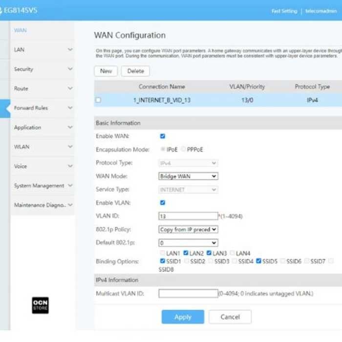Viewport: 342px width, 342px height.
Task: Select the PPPoE encapsulation mode
Action: [x=184, y=150]
